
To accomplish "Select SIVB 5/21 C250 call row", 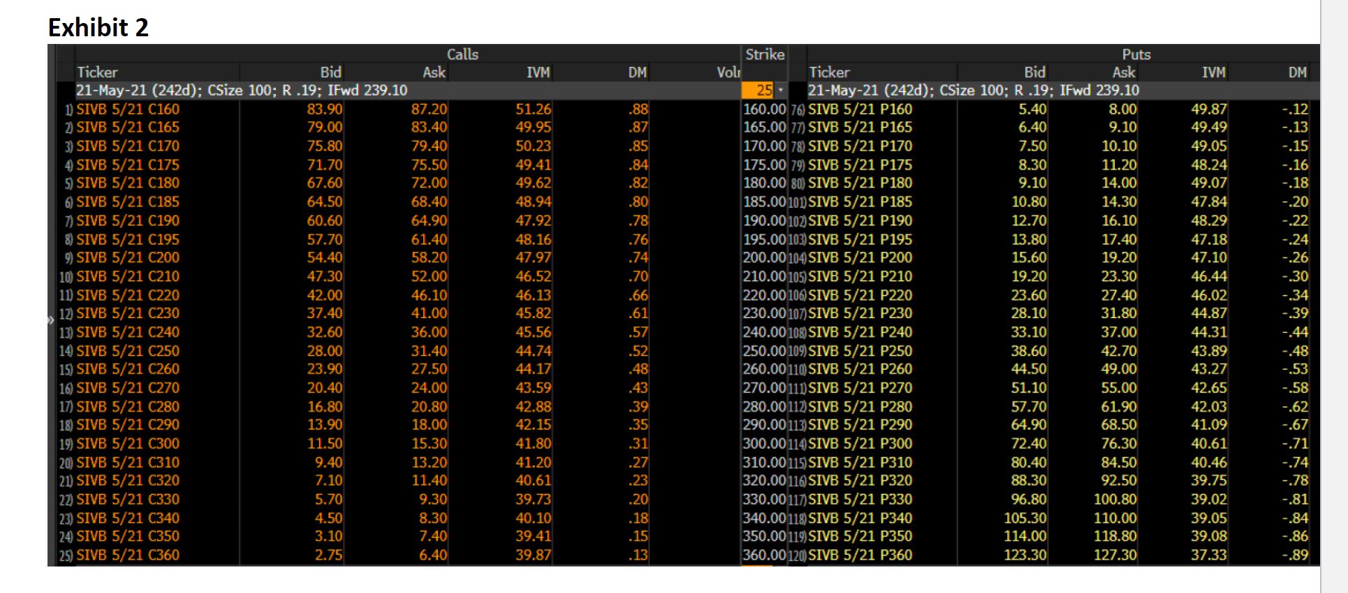I will (x=398, y=351).
